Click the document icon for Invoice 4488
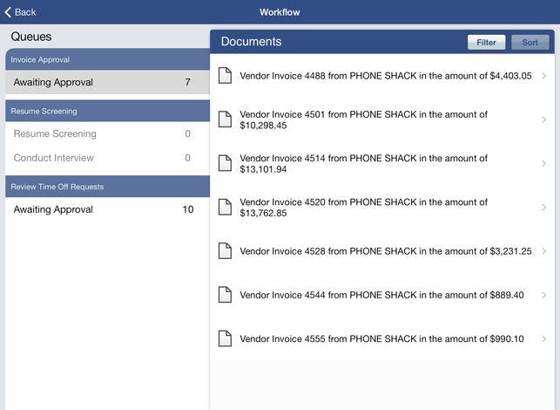Screen dimensions: 560x410 pos(225,76)
